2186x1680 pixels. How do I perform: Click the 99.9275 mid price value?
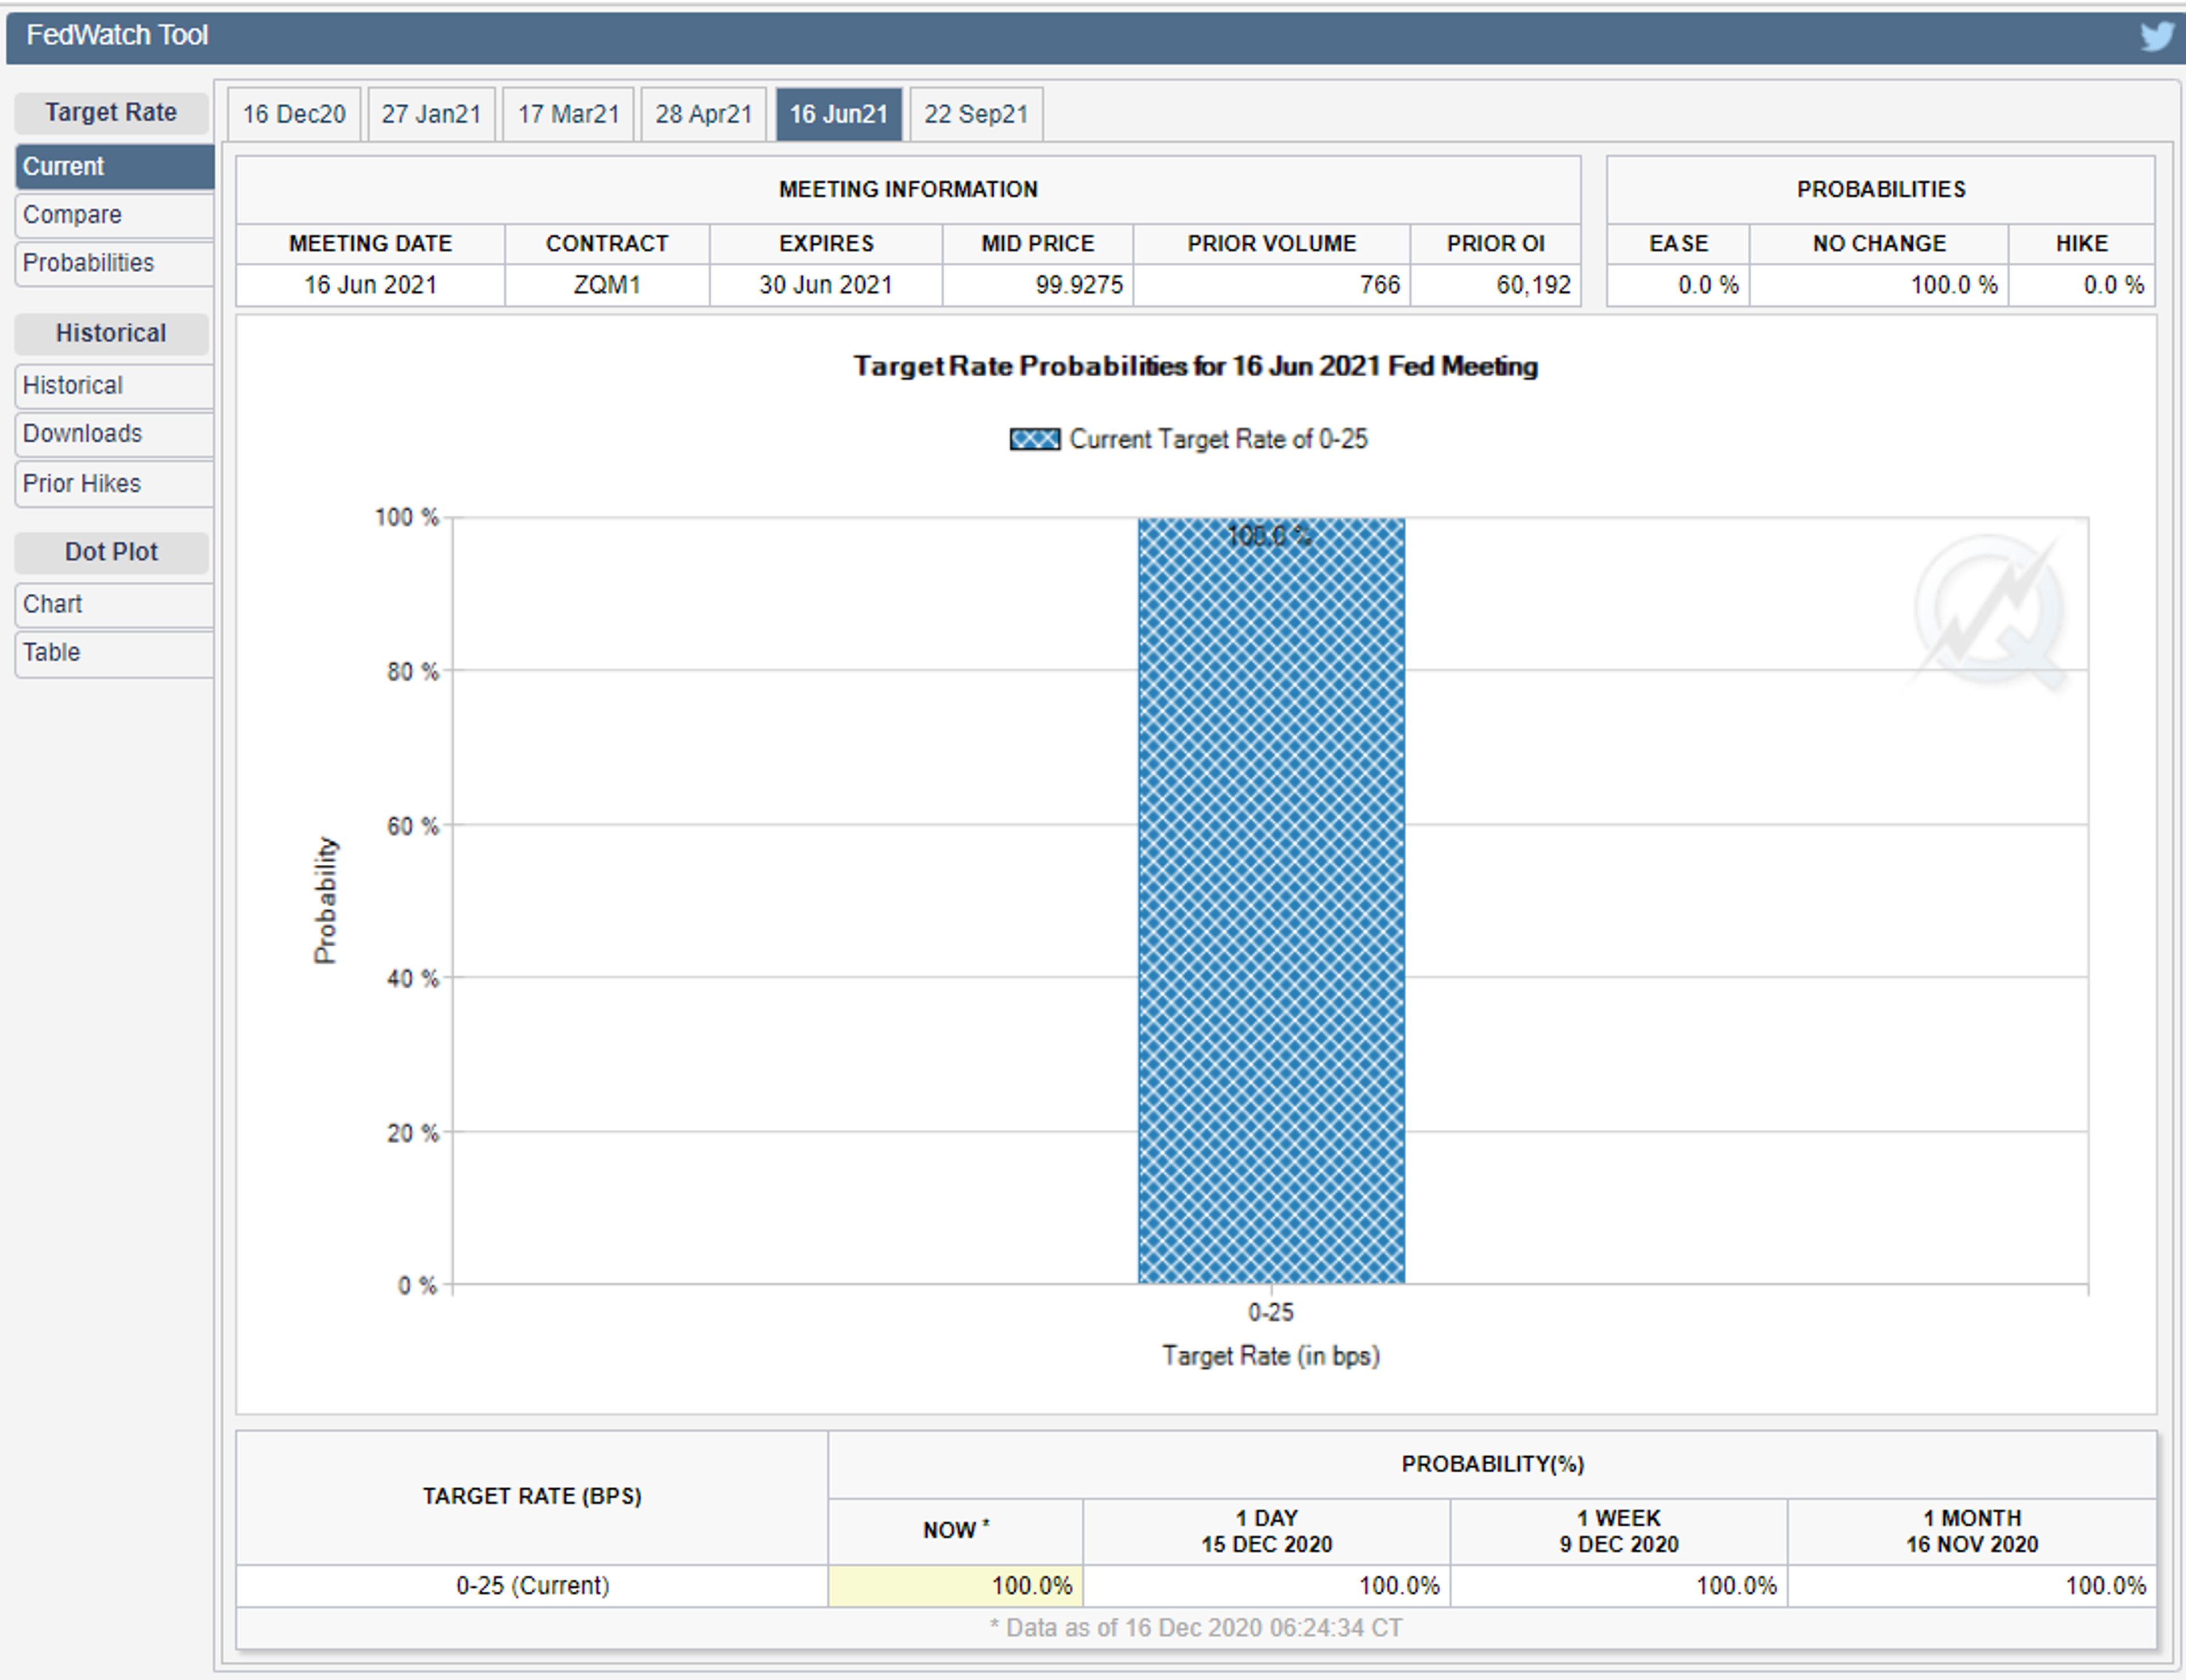point(1079,285)
